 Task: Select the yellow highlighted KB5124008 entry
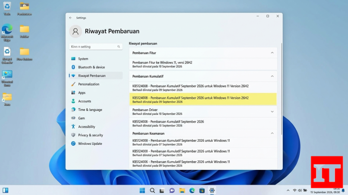coord(203,100)
